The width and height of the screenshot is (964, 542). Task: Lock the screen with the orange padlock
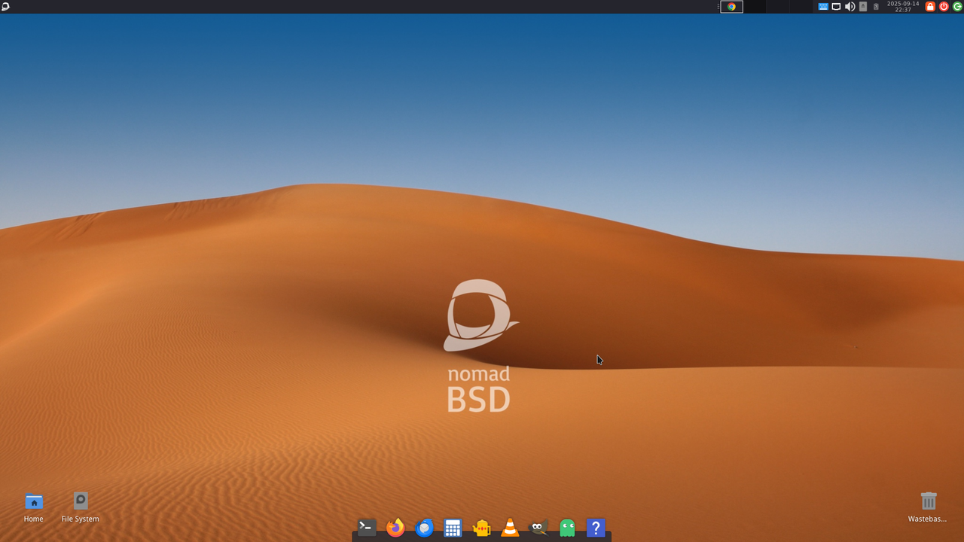point(930,7)
